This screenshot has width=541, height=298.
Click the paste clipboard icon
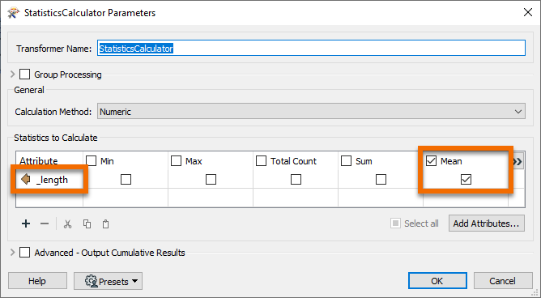click(x=106, y=224)
